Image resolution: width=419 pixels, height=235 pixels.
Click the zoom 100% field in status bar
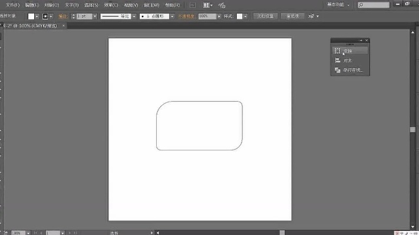[18, 233]
